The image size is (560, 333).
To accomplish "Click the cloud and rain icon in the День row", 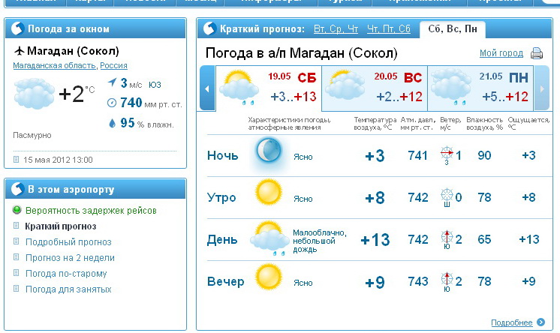I will (268, 239).
